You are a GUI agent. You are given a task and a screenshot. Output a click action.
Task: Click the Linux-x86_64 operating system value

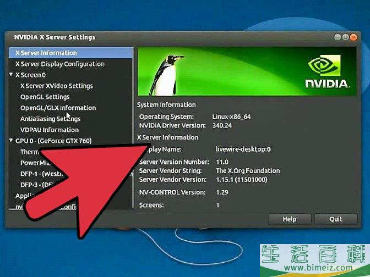[231, 117]
